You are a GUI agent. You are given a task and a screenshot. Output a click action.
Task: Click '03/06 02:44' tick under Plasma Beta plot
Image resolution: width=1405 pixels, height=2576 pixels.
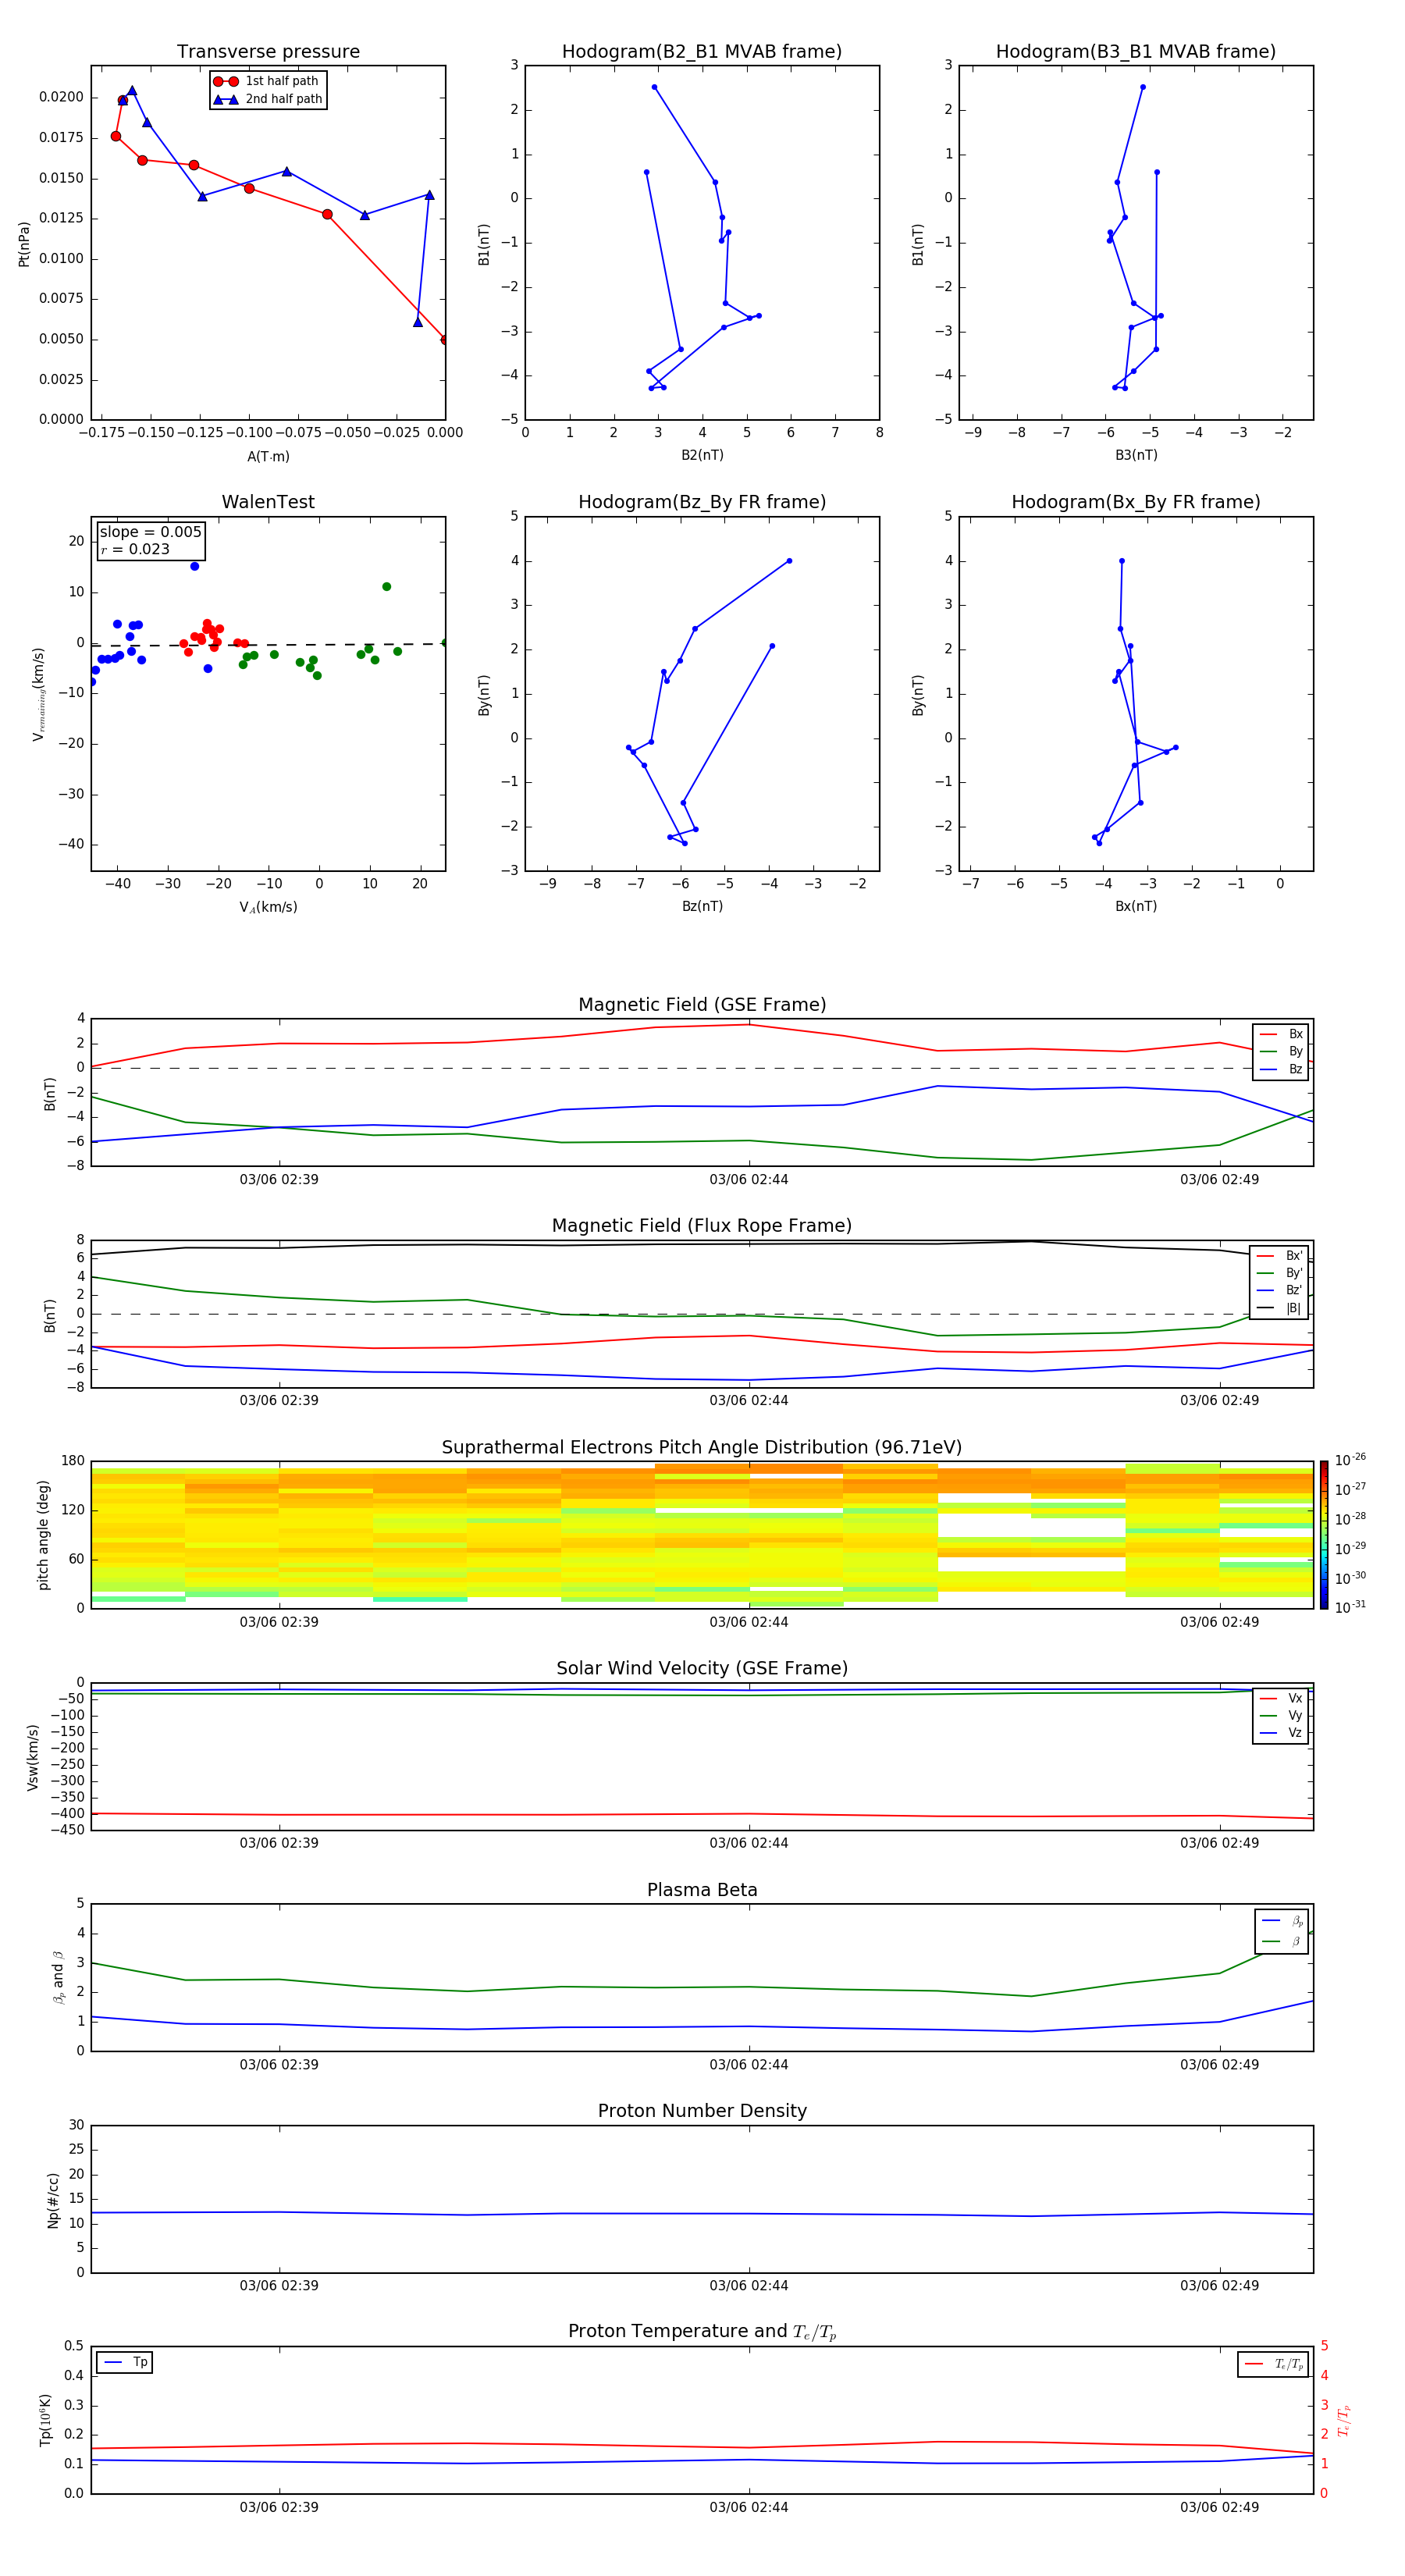749,2064
